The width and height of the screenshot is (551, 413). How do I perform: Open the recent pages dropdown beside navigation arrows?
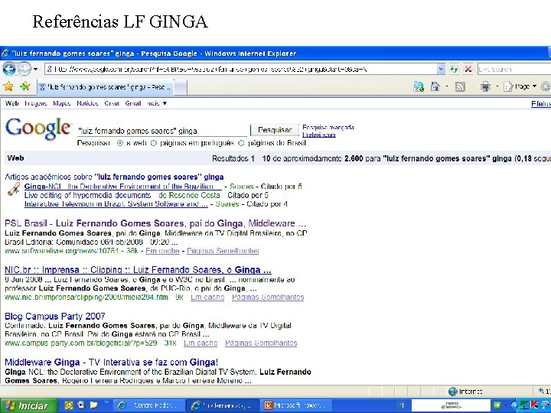tap(35, 69)
